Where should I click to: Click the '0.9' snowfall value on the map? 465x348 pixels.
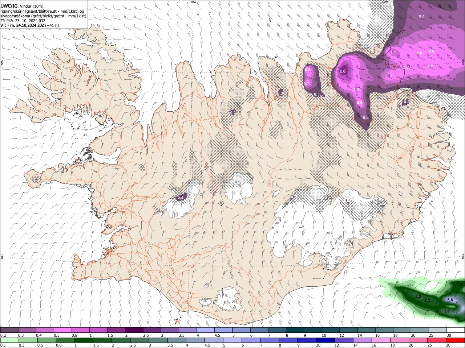pos(356,90)
